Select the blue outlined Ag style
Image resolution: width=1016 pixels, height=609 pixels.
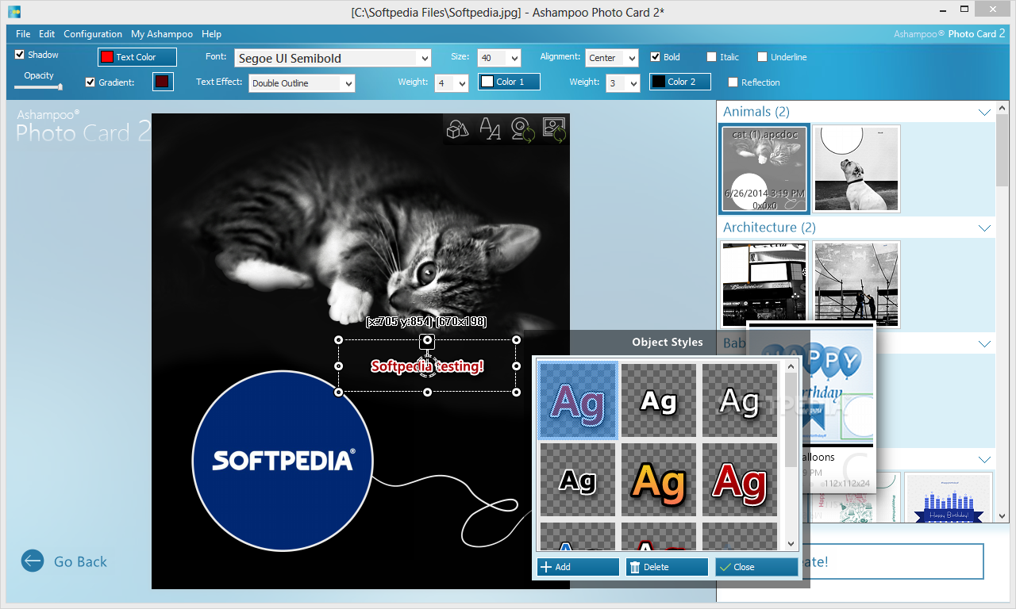[578, 400]
